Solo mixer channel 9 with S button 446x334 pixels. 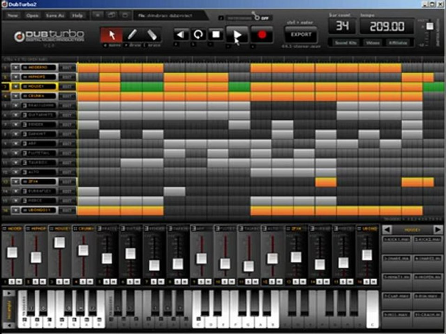tap(201, 282)
